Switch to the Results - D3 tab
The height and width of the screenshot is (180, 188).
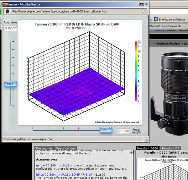(x=171, y=148)
